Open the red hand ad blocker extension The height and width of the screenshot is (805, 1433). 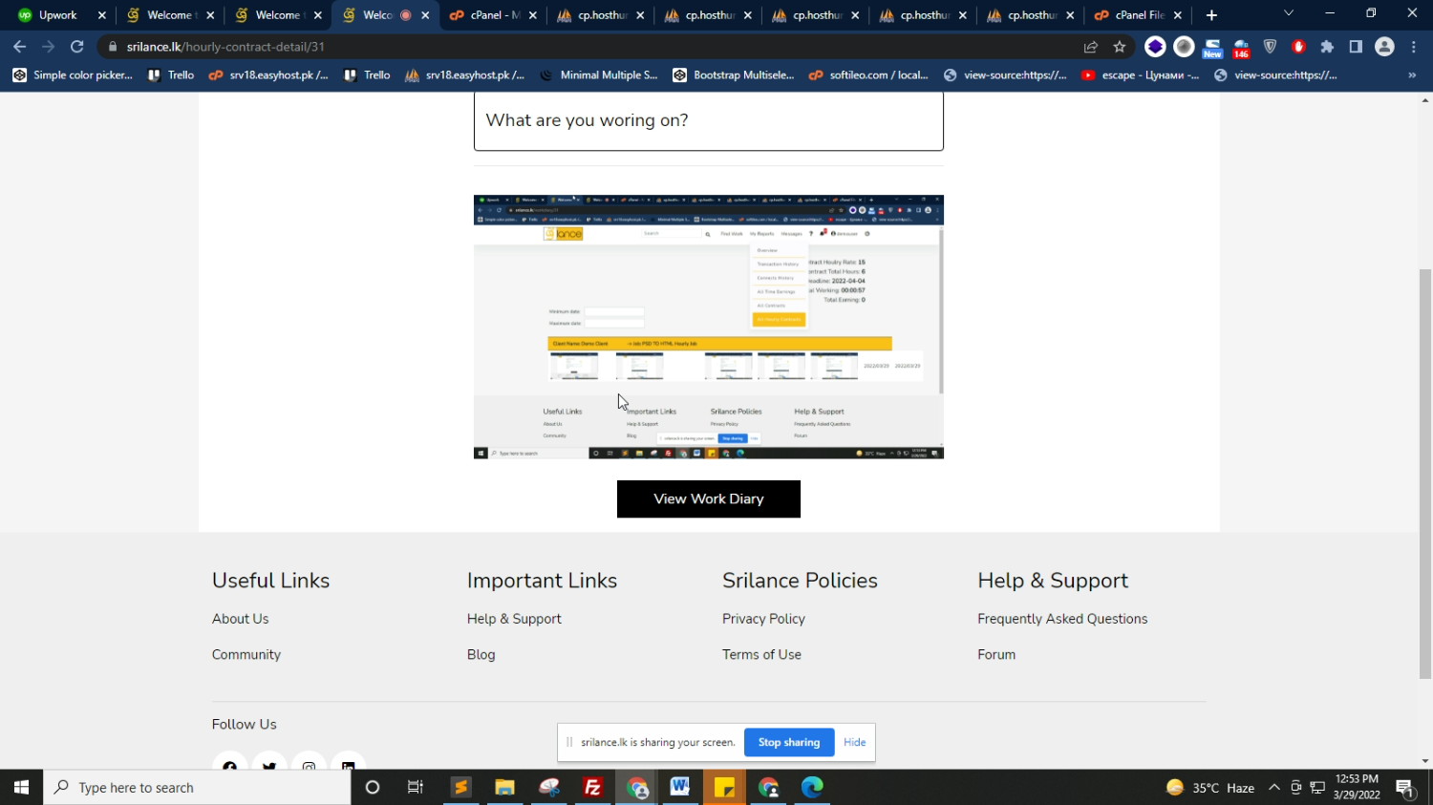tap(1298, 47)
